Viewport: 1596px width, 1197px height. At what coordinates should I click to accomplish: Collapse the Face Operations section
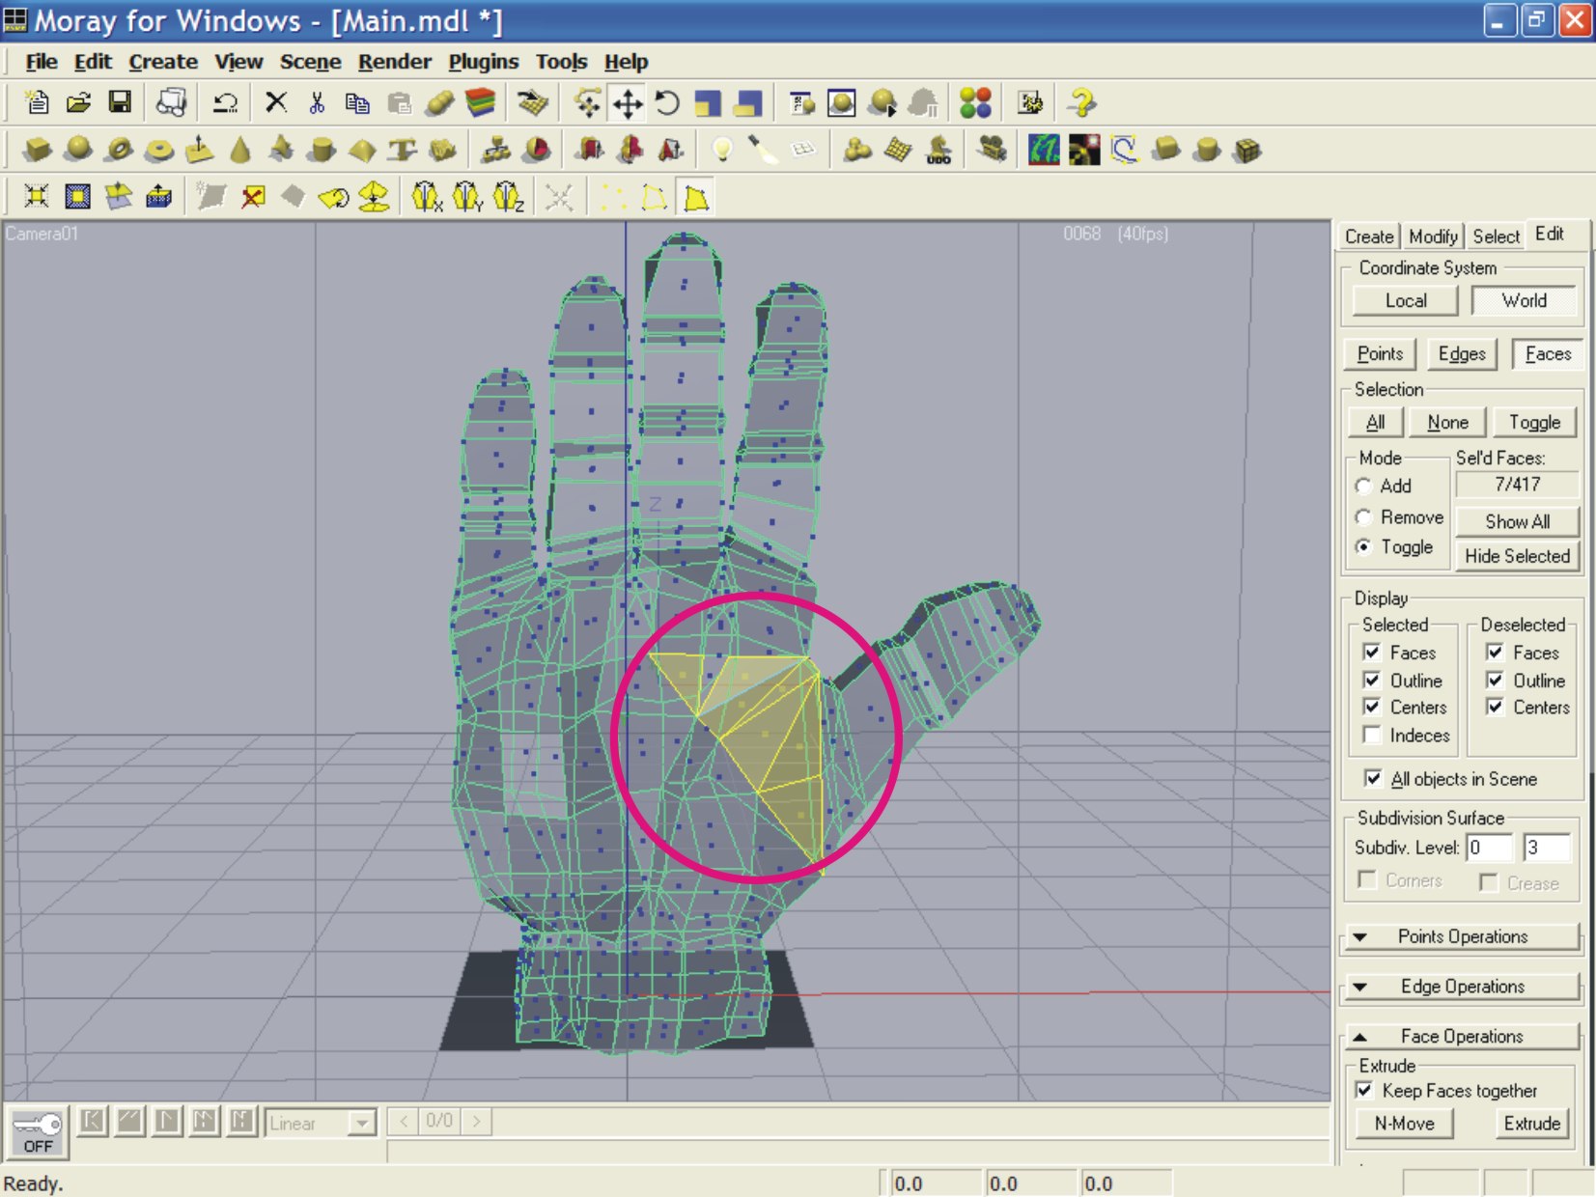pyautogui.click(x=1462, y=1037)
